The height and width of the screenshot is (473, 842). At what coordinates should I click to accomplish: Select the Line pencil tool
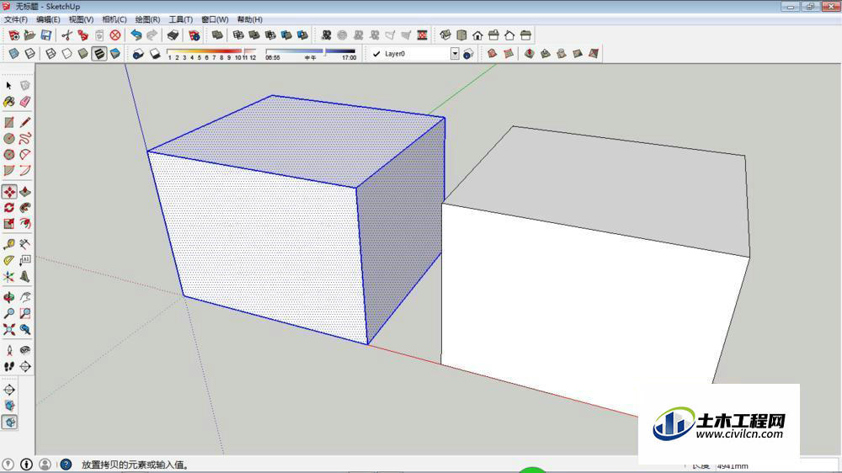click(x=25, y=123)
